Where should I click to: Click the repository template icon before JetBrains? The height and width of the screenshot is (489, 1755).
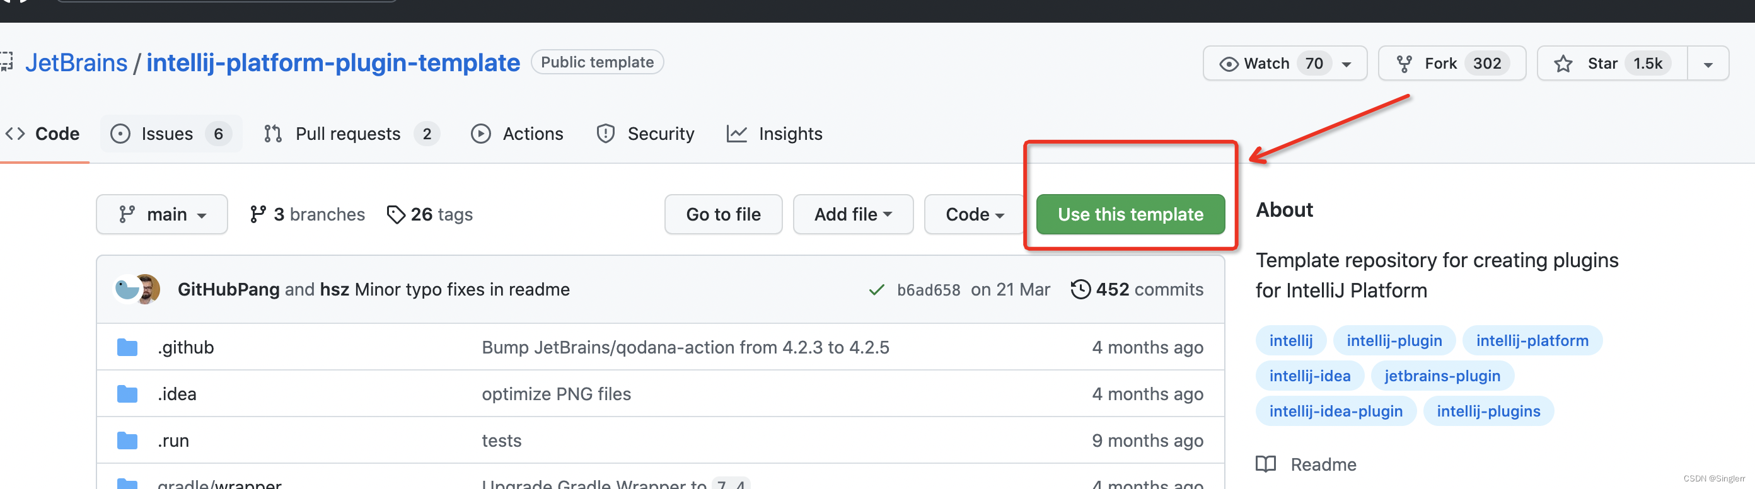[6, 62]
